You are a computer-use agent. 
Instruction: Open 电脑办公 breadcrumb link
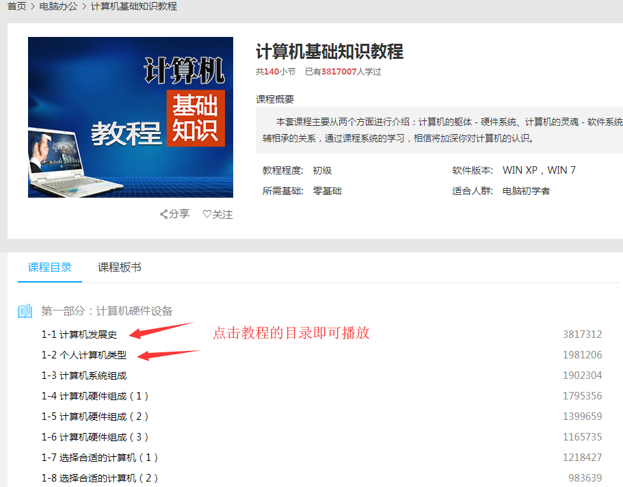58,6
